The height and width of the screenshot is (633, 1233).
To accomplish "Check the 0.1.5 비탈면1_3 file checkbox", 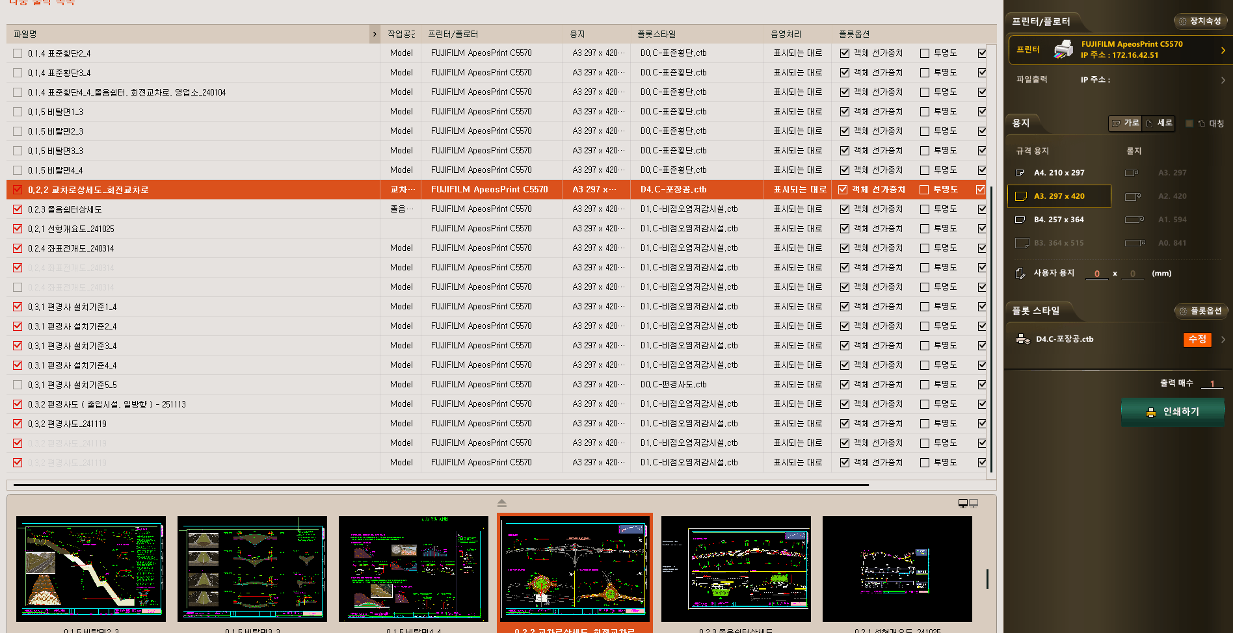I will (18, 112).
